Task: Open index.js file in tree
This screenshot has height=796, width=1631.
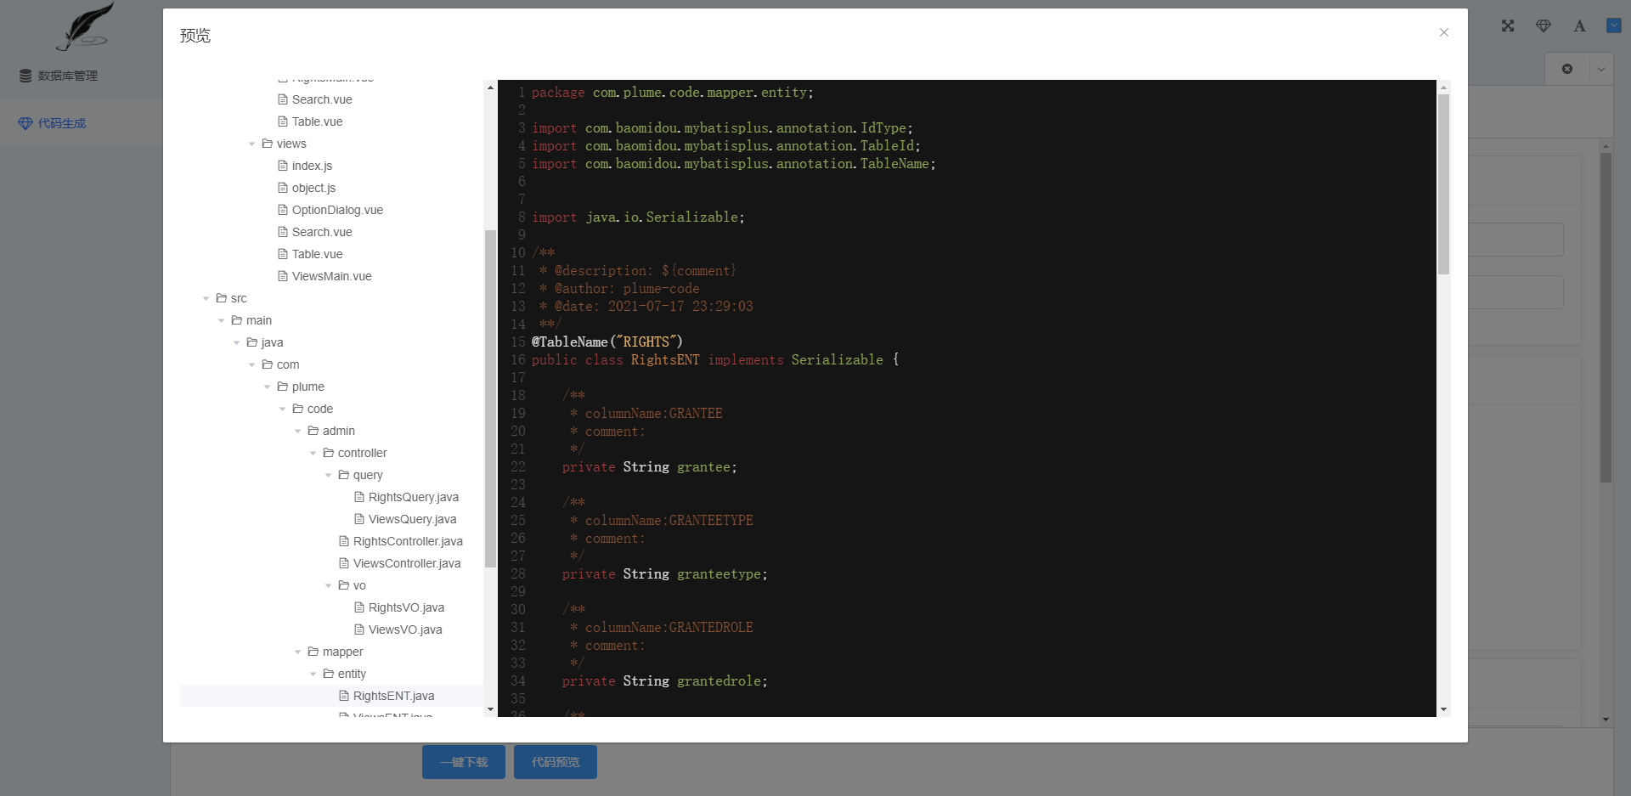Action: (312, 166)
